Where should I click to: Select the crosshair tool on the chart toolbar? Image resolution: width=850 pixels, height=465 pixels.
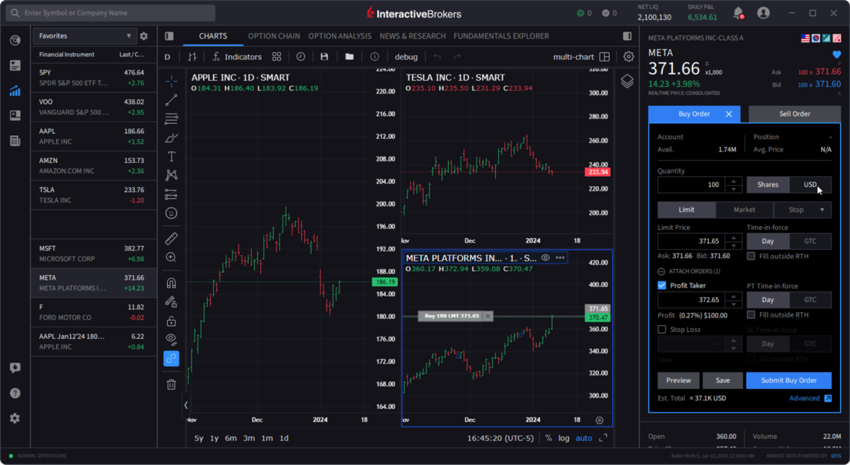[171, 81]
